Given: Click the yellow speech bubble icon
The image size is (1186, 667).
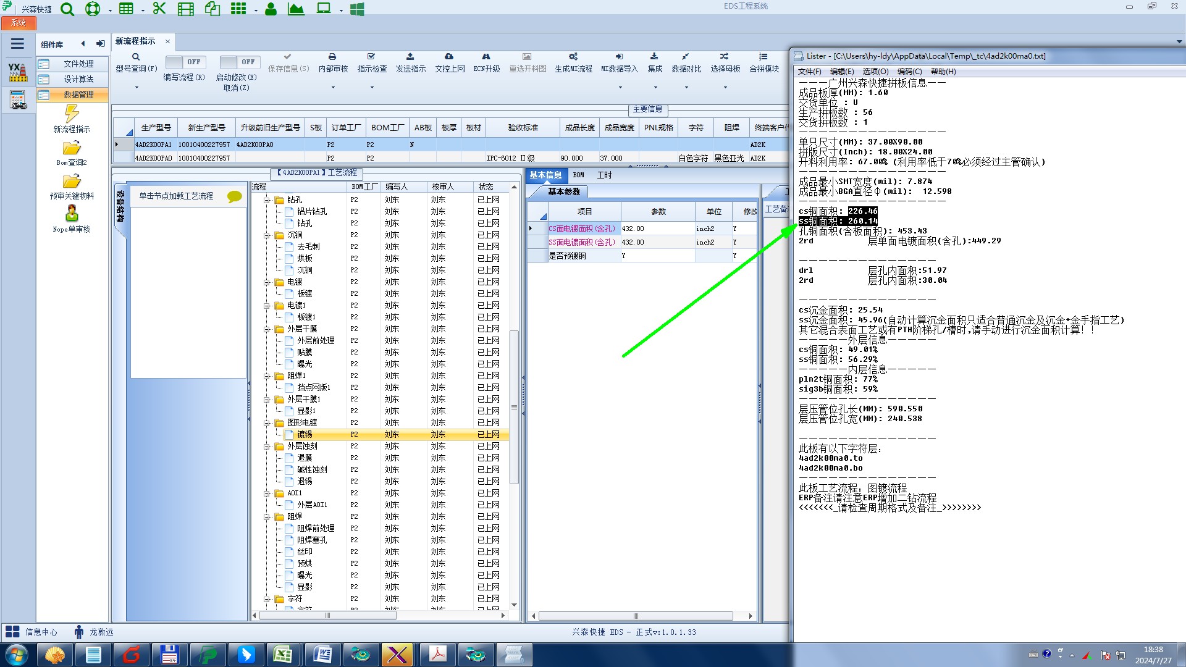Looking at the screenshot, I should coord(235,196).
